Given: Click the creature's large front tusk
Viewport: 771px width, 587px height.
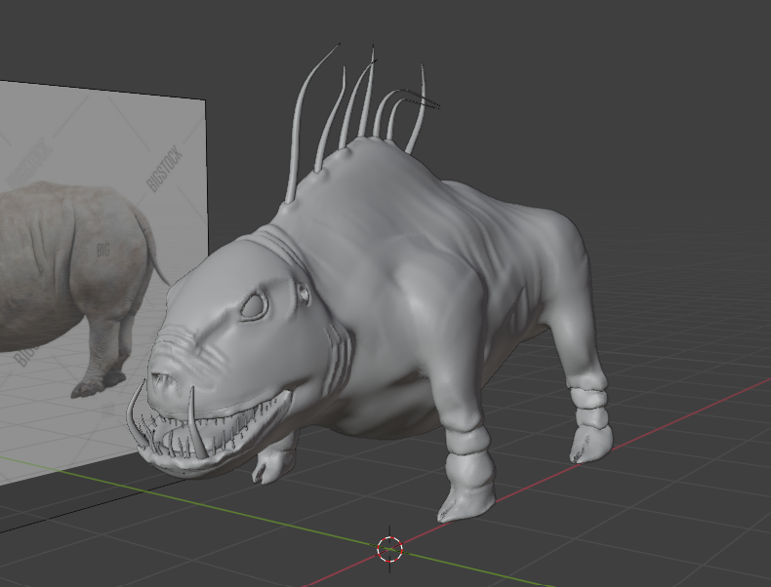Looking at the screenshot, I should pos(197,421).
